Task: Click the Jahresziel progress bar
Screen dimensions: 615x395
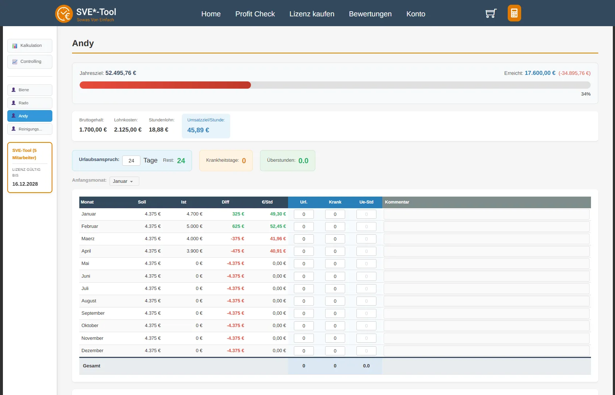Action: pos(335,85)
